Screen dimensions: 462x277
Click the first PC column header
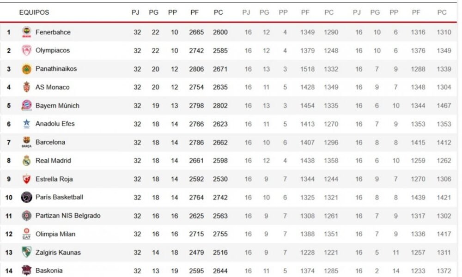click(x=219, y=12)
